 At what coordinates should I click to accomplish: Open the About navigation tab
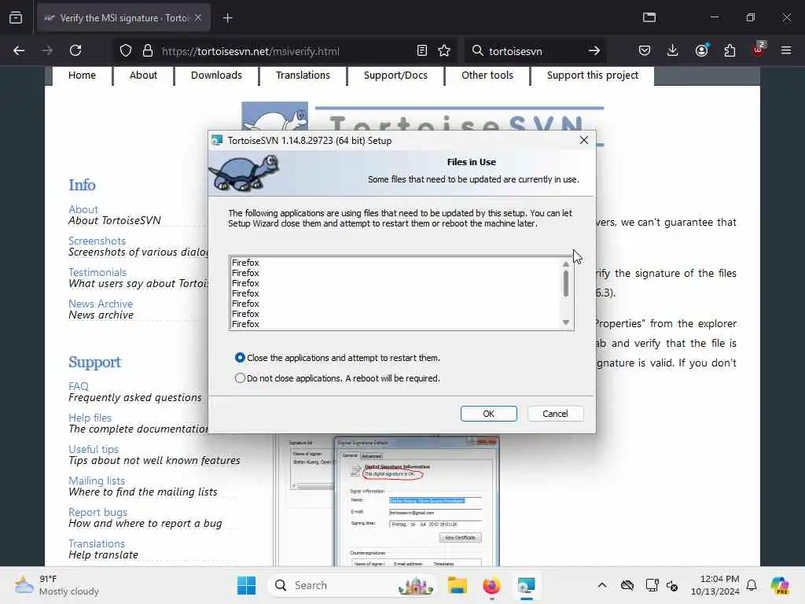(143, 75)
